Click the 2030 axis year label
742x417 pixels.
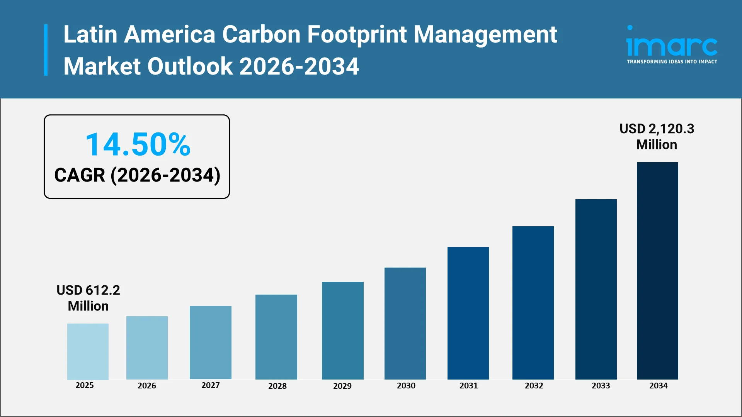pos(406,385)
